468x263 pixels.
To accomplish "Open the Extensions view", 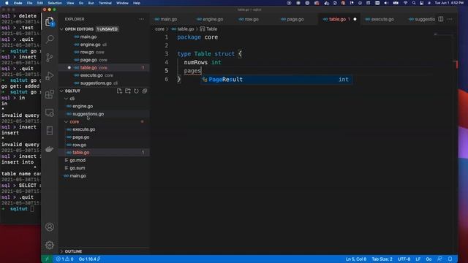I will point(50,94).
